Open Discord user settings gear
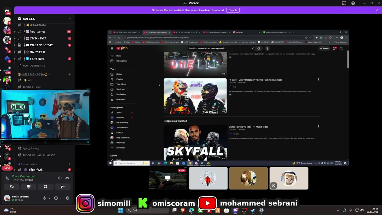 tap(67, 198)
